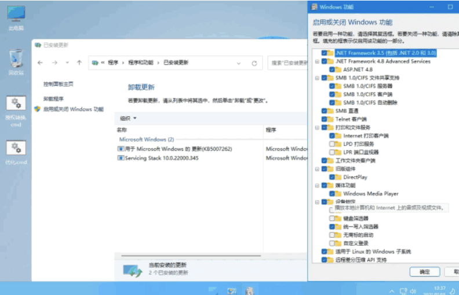Go up one folder level
Viewport: 459px width, 295px height.
click(x=79, y=63)
